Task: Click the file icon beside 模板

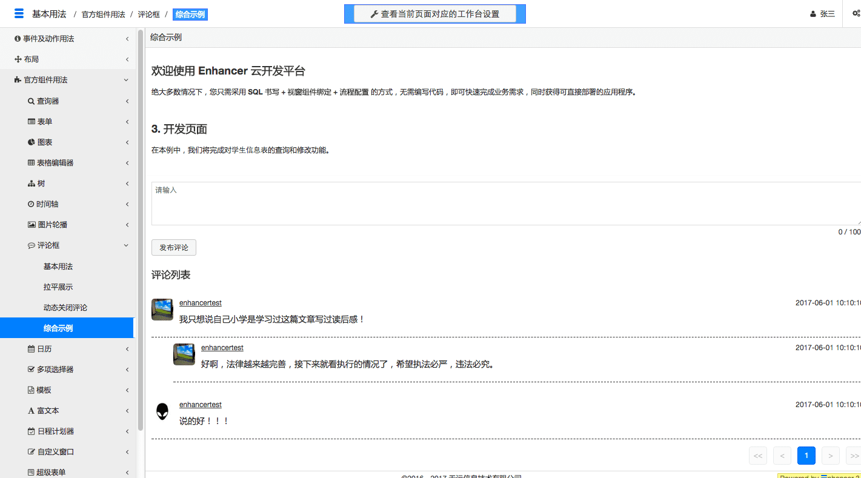Action: 31,390
